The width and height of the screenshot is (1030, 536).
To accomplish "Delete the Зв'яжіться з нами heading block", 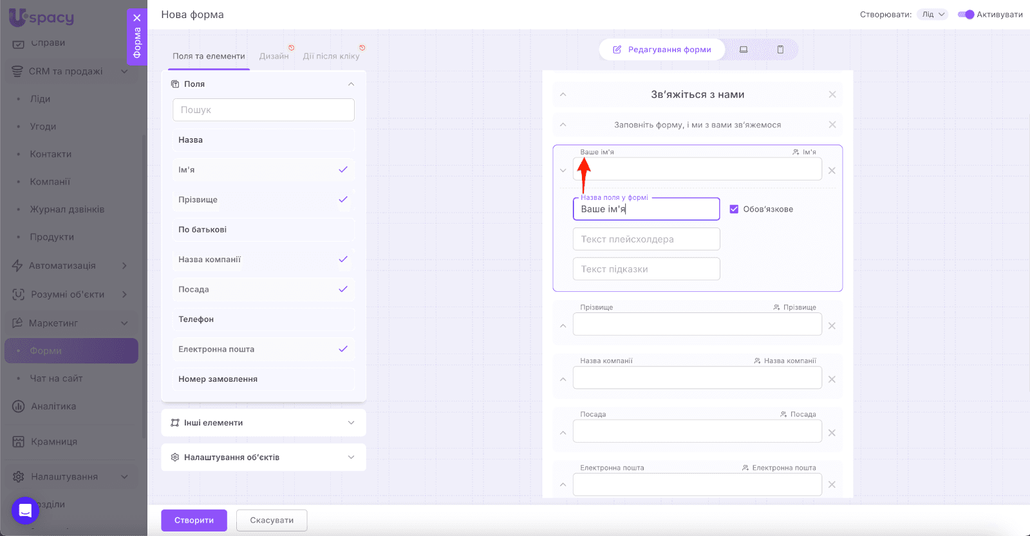I will tap(832, 94).
